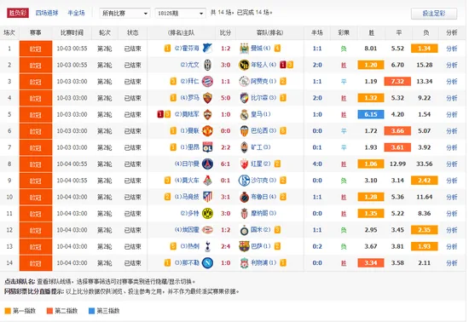Viewport: 469px width, 322px height.
Task: Click the 欧冠 tag in row 1
Action: pos(36,49)
